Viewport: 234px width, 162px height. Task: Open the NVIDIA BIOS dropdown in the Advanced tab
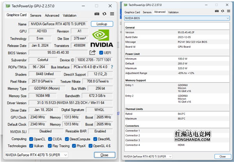coord(177,18)
